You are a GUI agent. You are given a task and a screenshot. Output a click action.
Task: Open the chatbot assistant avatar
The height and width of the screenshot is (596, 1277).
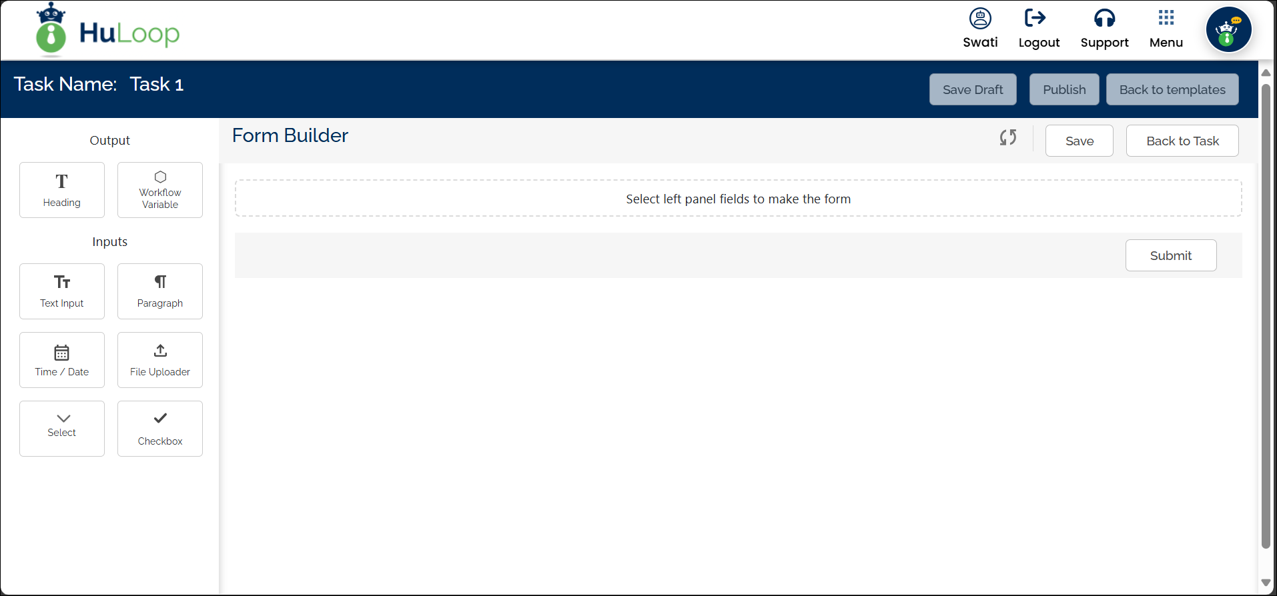pos(1228,30)
